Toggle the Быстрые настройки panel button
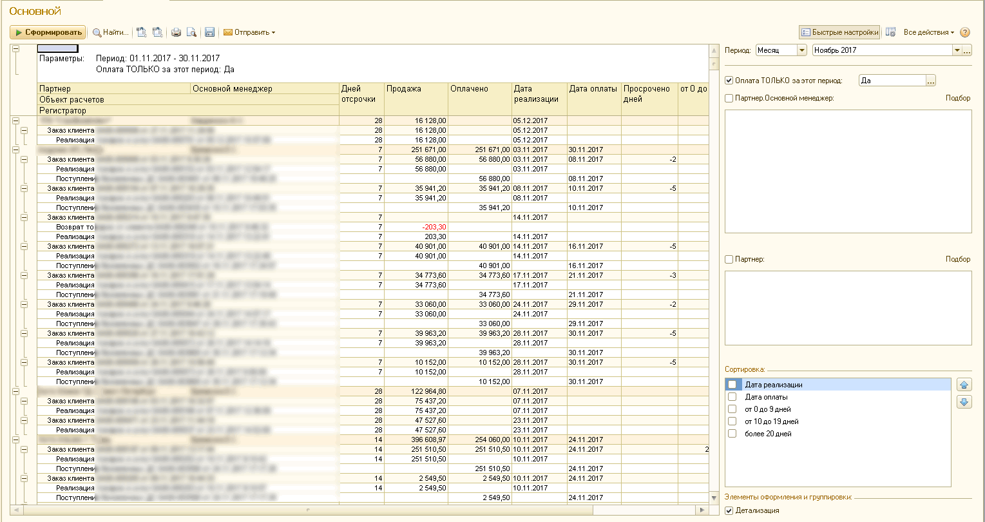 coord(839,32)
